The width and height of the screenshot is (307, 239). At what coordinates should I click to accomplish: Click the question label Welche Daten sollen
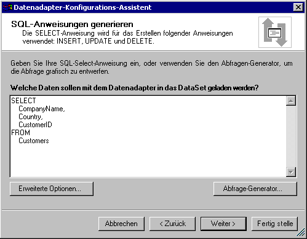[134, 88]
